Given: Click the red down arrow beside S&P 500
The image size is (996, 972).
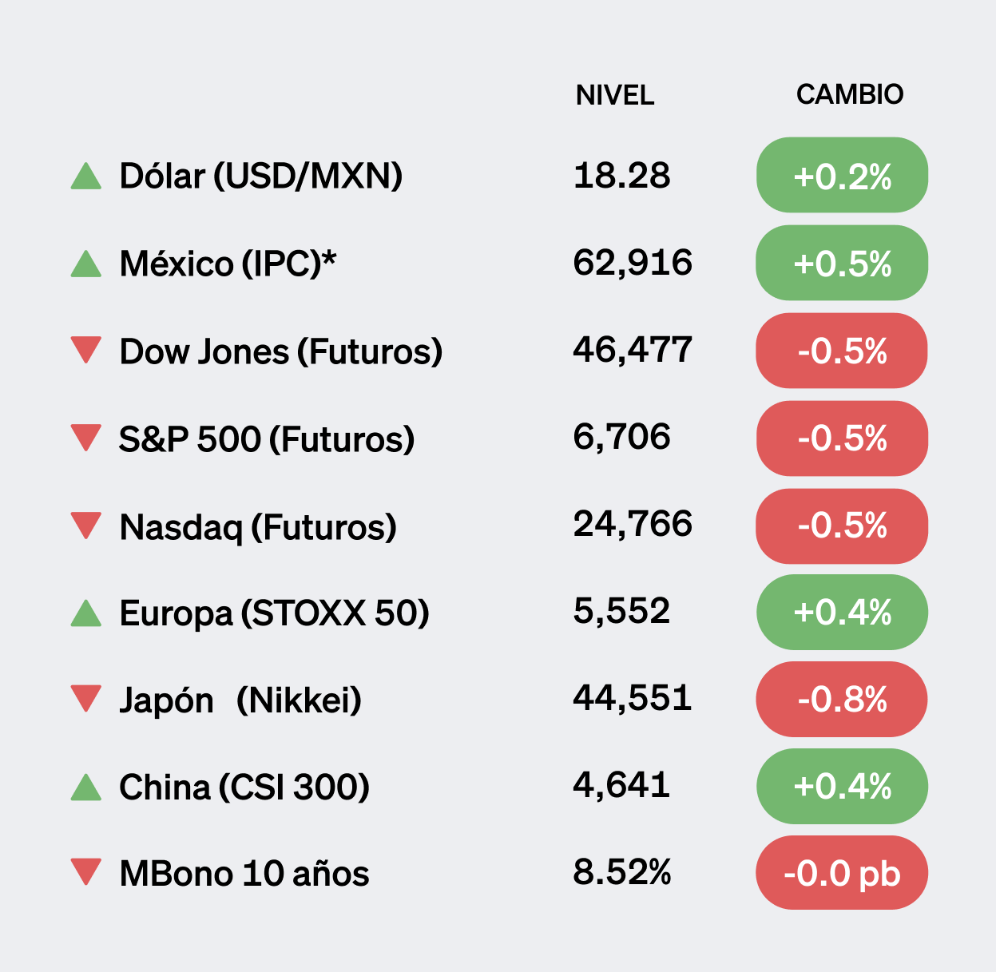Looking at the screenshot, I should 86,437.
